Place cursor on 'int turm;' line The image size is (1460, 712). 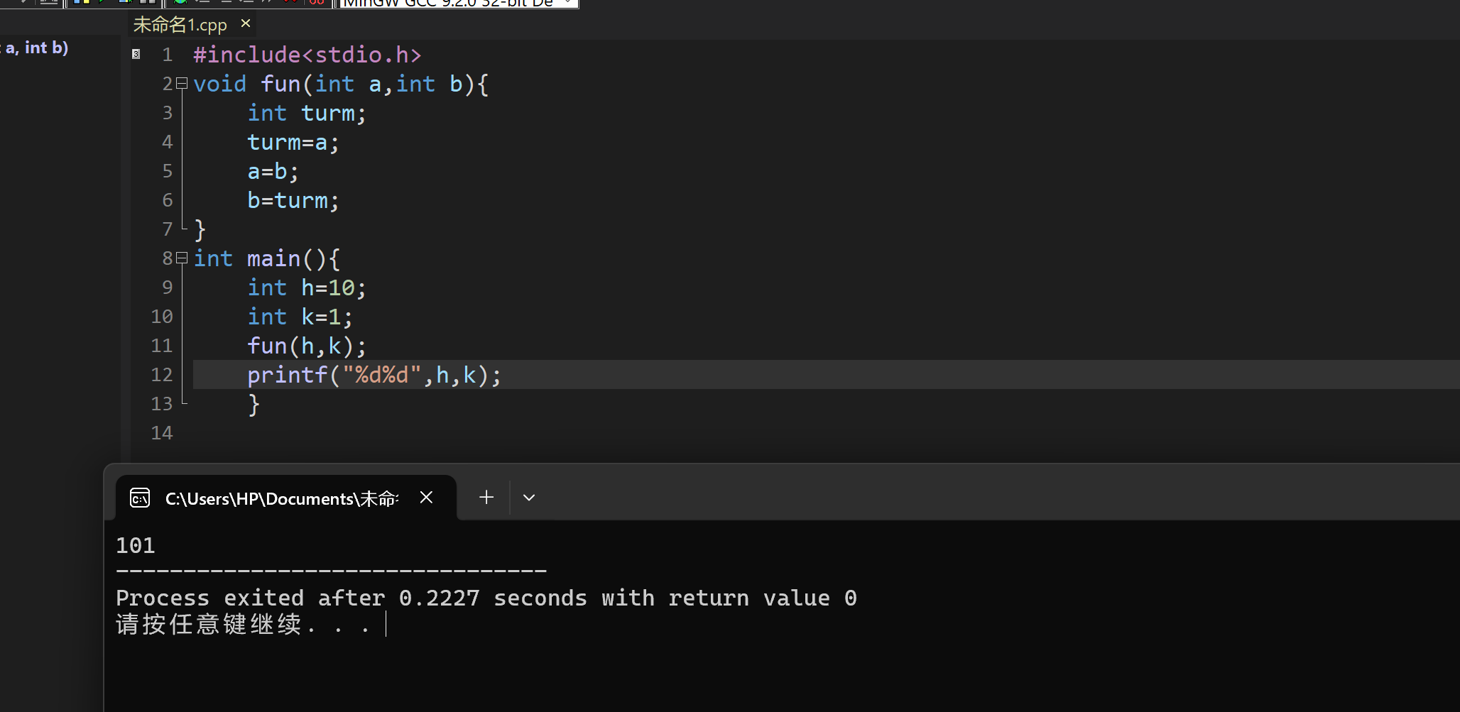click(307, 113)
